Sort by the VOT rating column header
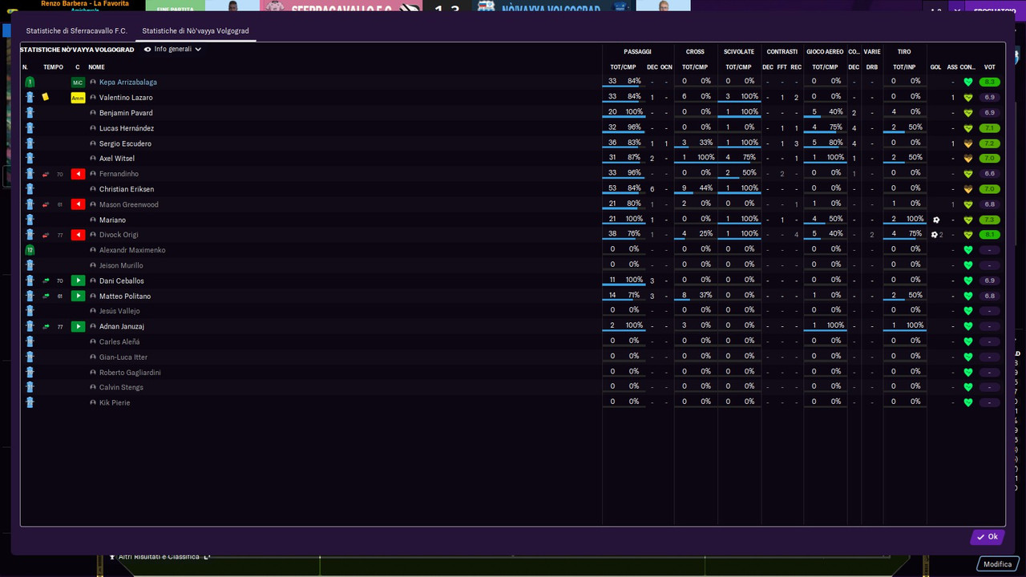 (x=990, y=67)
